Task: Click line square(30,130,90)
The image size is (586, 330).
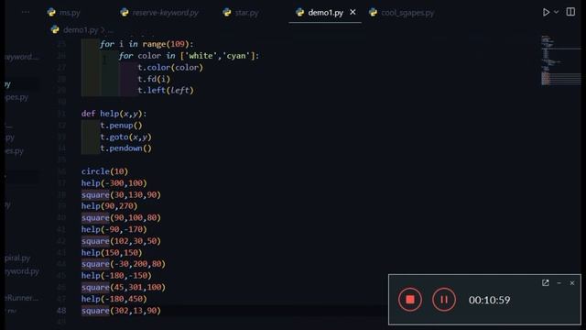Action: tap(121, 194)
